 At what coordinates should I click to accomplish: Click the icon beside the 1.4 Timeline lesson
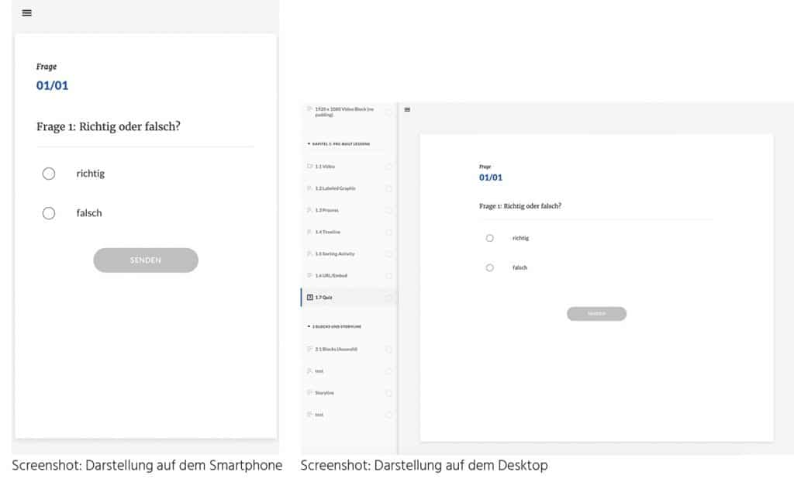[x=310, y=232]
